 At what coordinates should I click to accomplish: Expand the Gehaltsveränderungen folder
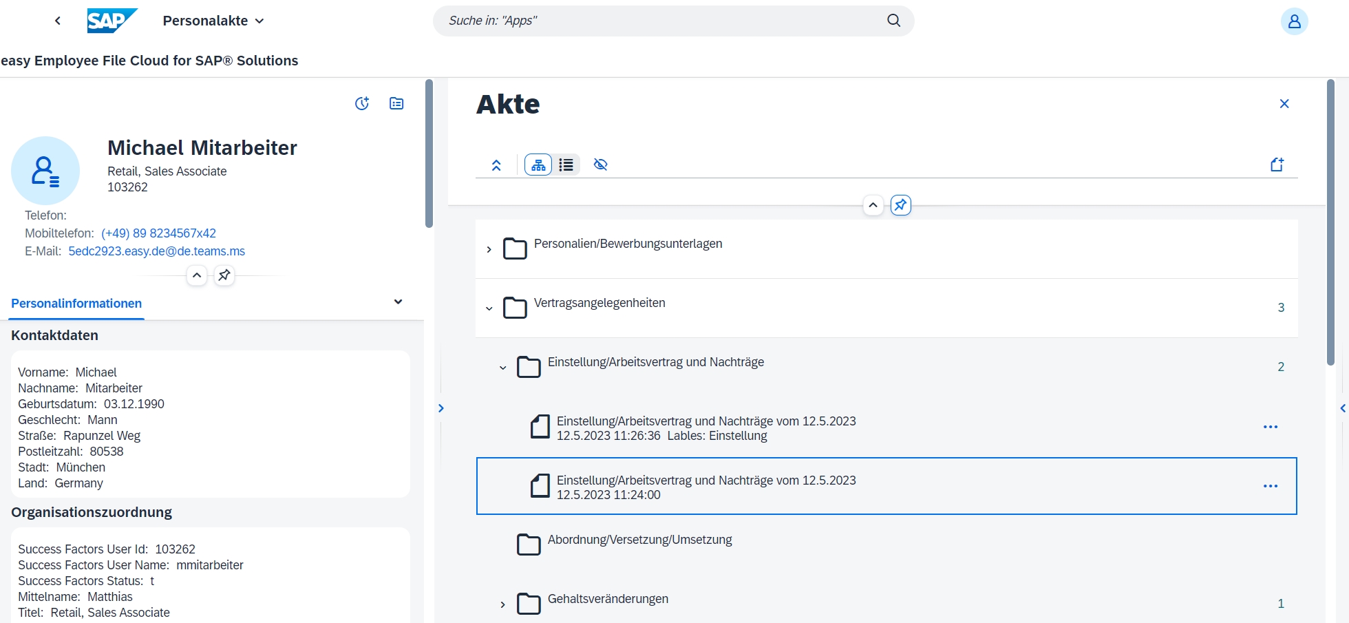point(502,604)
